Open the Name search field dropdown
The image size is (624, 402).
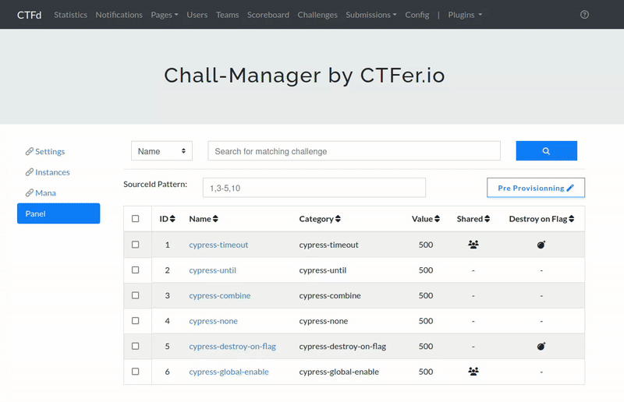coord(161,151)
